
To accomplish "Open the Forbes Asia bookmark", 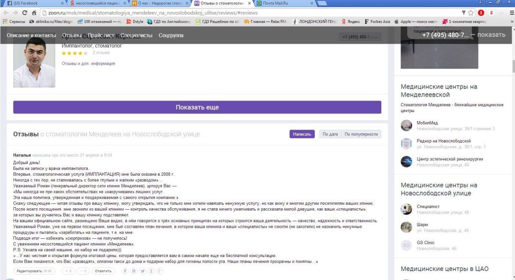I will click(x=377, y=22).
